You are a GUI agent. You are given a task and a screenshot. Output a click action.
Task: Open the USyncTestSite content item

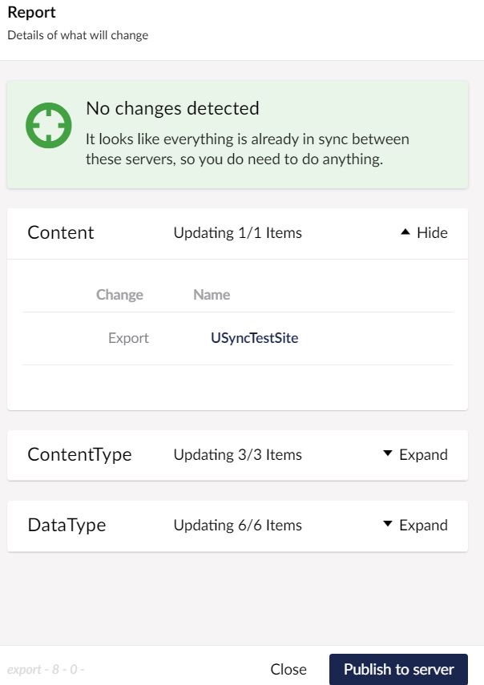point(255,338)
